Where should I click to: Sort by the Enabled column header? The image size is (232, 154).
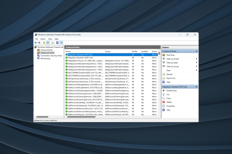point(146,51)
